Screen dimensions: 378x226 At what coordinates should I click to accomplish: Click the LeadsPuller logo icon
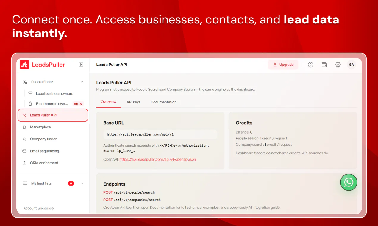point(24,65)
